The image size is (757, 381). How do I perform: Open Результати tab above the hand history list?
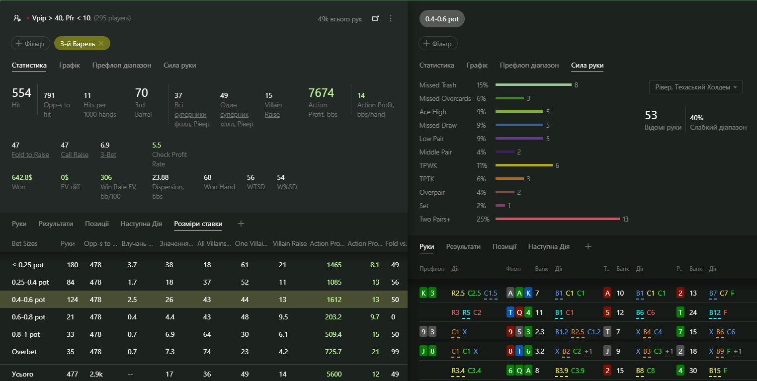(x=463, y=246)
